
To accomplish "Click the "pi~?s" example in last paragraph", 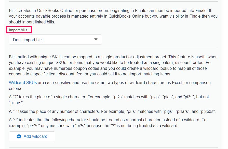I will 33,126.
